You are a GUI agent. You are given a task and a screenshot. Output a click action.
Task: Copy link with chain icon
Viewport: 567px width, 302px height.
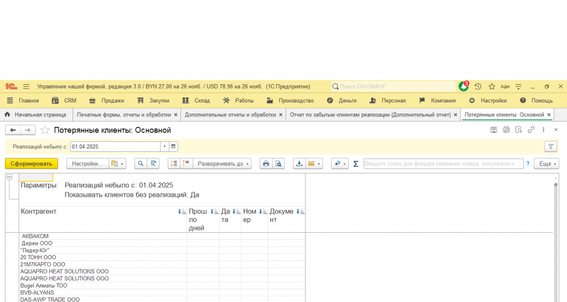tap(531, 130)
